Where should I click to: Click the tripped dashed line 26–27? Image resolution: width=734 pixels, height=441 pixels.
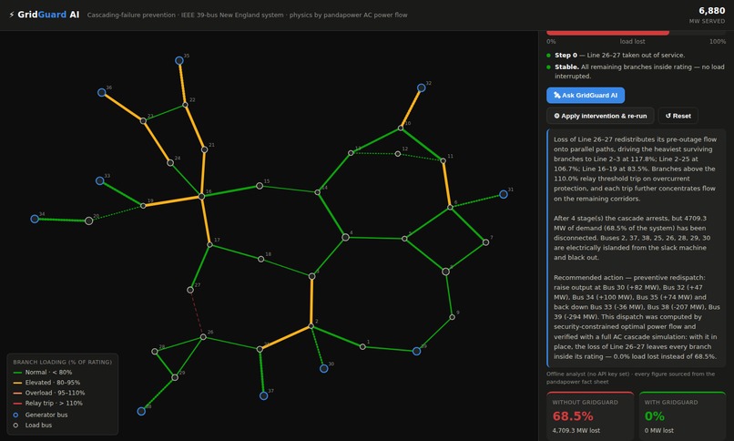point(197,313)
